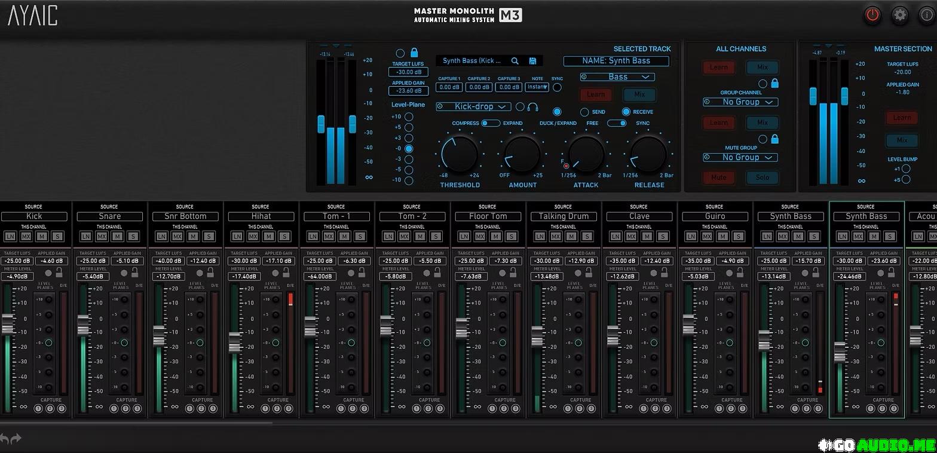Screen dimensions: 937x453
Task: Open the Mute Group dropdown
Action: pyautogui.click(x=740, y=157)
